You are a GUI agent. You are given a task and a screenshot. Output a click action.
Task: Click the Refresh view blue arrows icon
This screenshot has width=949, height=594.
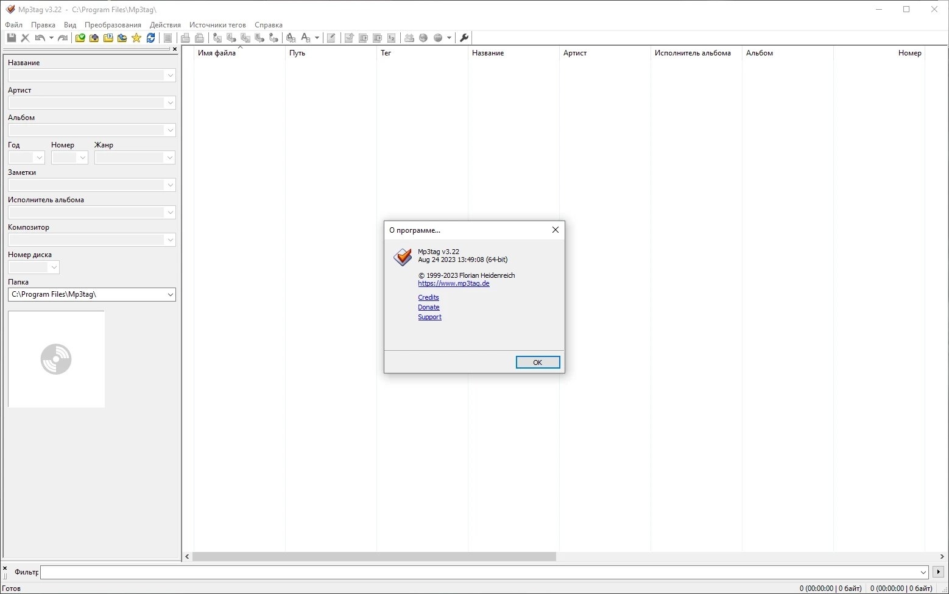(150, 38)
